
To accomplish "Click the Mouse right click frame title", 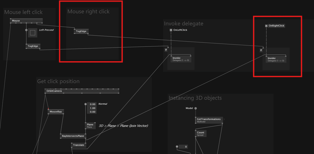I will (88, 12).
